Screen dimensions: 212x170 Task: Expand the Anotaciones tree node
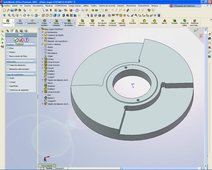tap(42, 32)
